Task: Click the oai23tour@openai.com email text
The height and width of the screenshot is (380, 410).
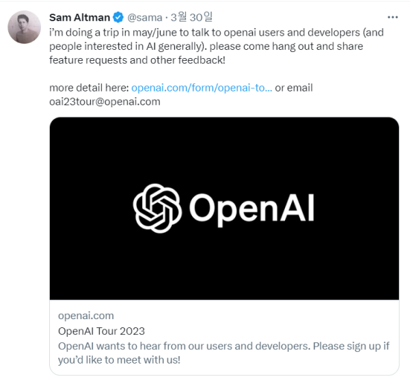Action: [105, 102]
